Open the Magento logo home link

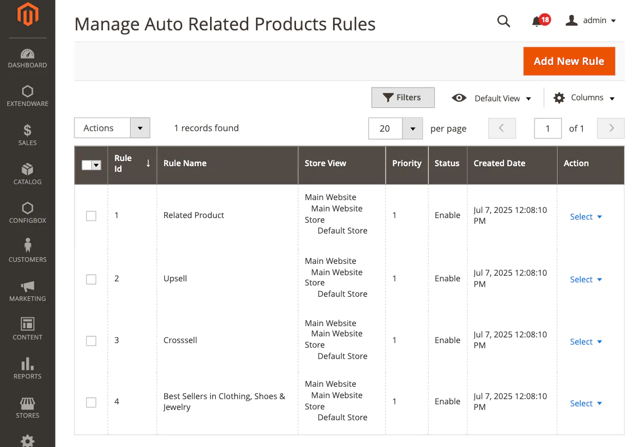28,15
